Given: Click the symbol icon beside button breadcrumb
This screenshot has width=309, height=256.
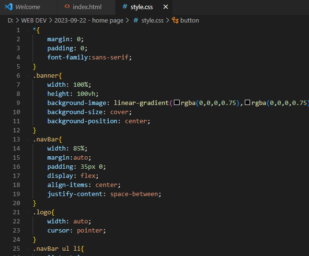Looking at the screenshot, I should click(x=175, y=20).
